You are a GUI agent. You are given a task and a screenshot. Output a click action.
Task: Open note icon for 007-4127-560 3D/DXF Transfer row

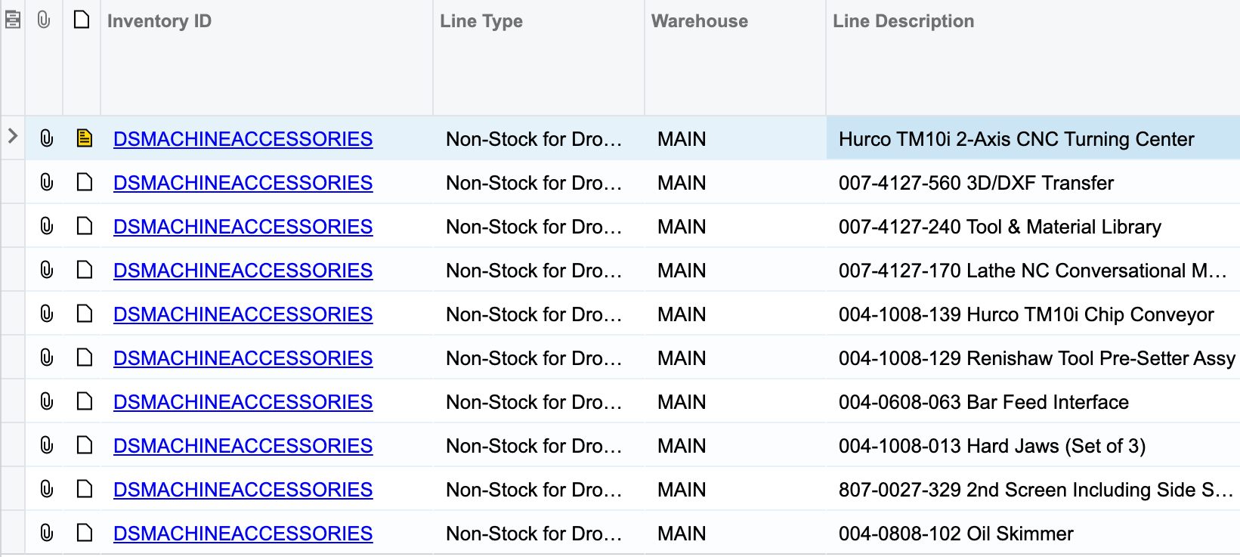click(84, 182)
